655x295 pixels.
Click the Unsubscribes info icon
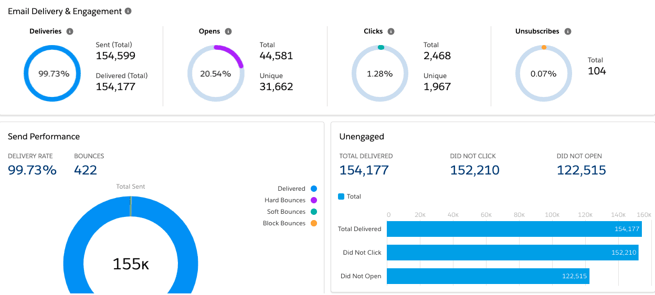click(567, 31)
